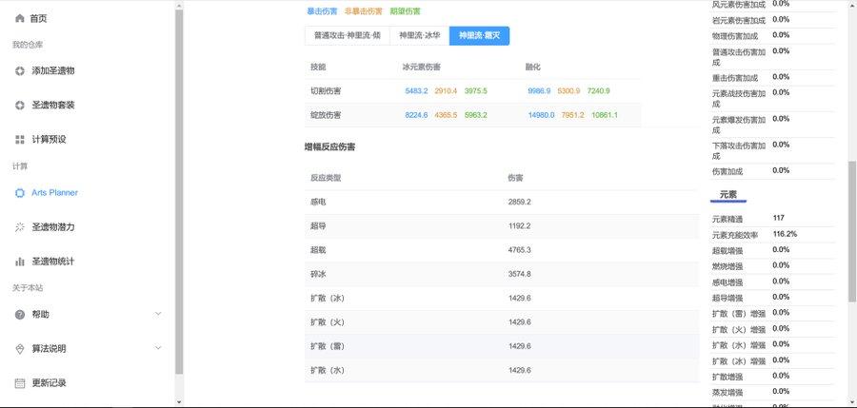This screenshot has width=857, height=408.
Task: Click the plus icon for 圣遗物套装
Action: pyautogui.click(x=20, y=105)
